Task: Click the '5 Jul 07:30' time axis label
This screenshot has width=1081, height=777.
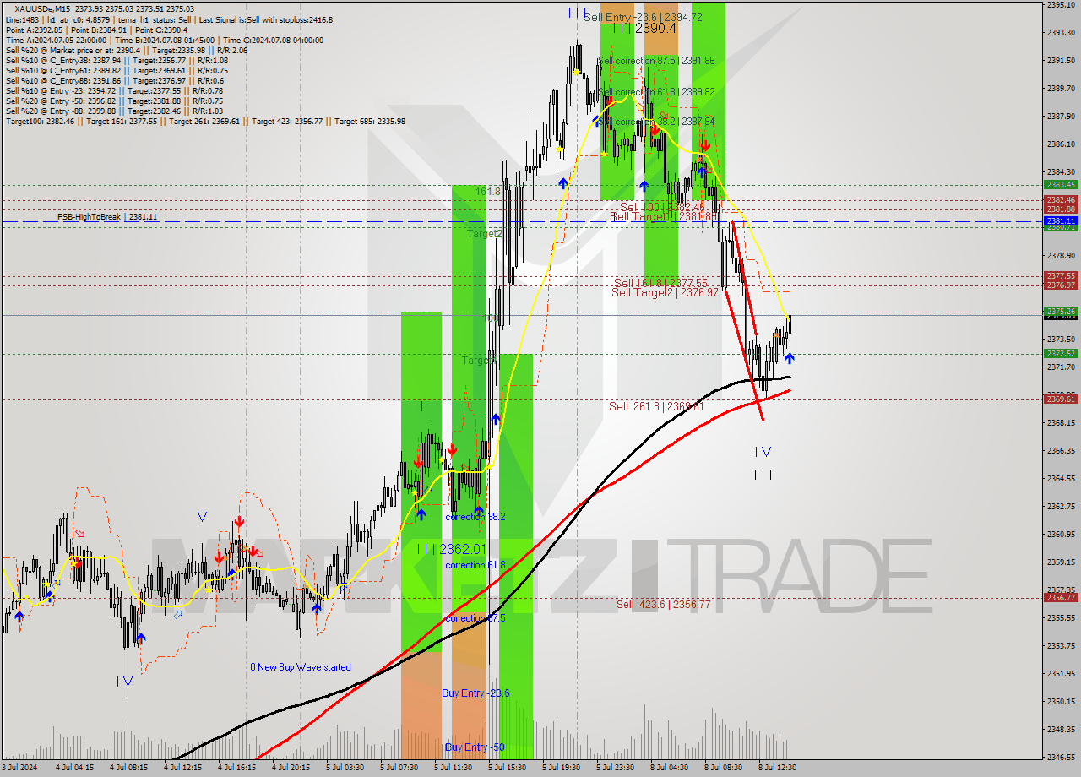Action: click(399, 768)
